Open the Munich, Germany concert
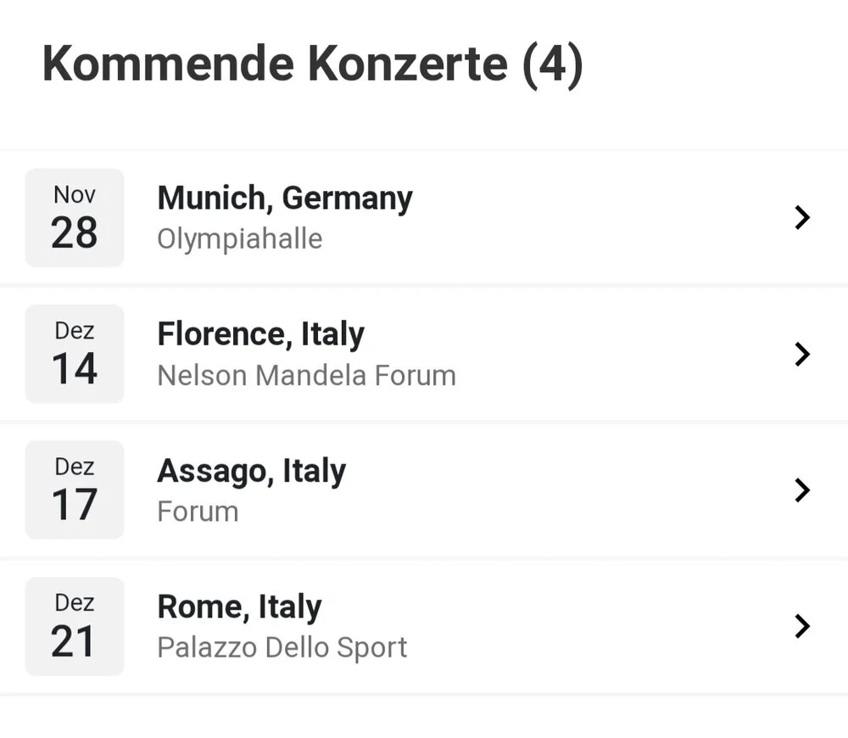The height and width of the screenshot is (738, 848). pos(285,198)
